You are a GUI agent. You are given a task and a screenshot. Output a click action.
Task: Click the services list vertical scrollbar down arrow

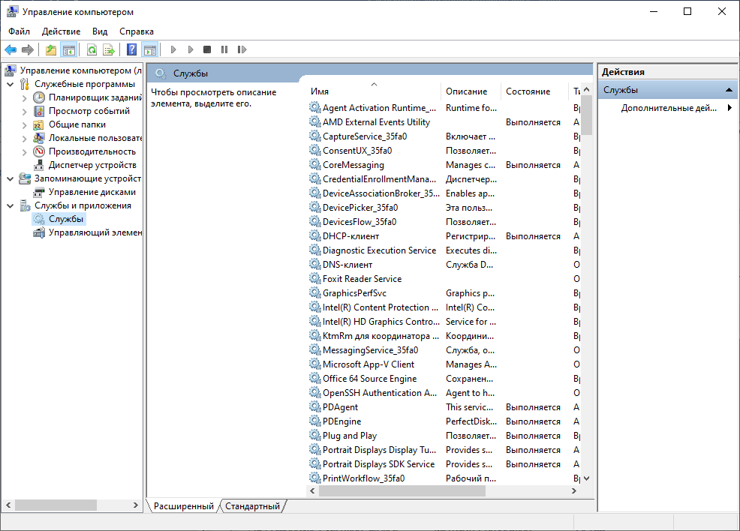tap(587, 478)
